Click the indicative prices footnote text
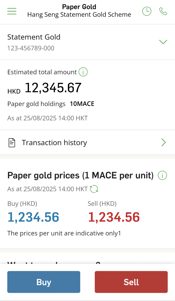 click(x=64, y=233)
